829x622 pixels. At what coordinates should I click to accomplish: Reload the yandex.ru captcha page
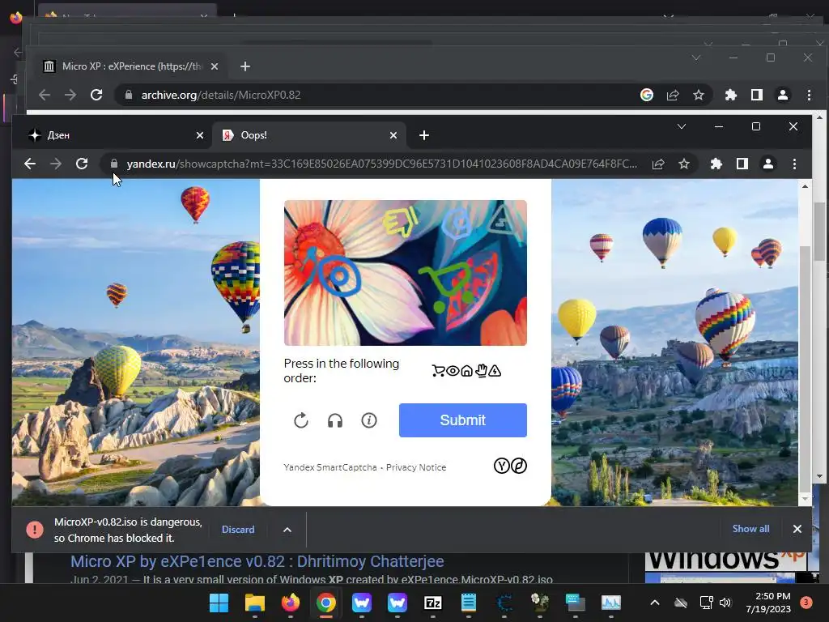82,164
